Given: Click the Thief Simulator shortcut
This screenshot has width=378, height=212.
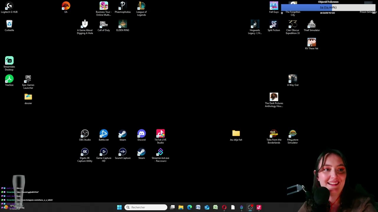Looking at the screenshot, I should point(312,26).
